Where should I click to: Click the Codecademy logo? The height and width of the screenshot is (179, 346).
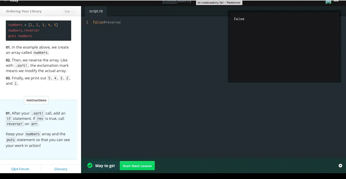point(177,2)
